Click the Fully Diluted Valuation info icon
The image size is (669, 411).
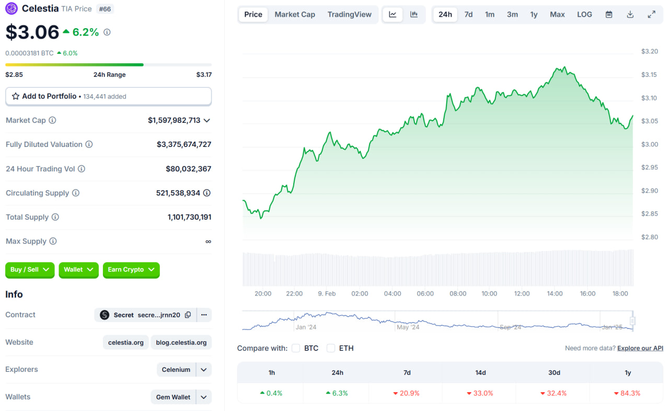[89, 144]
